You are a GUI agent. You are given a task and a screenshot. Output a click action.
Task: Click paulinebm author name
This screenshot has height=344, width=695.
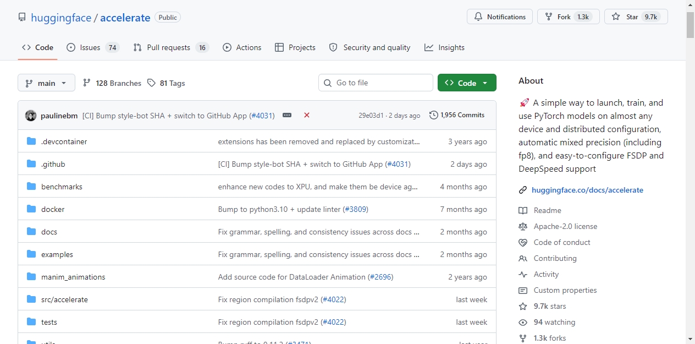59,116
